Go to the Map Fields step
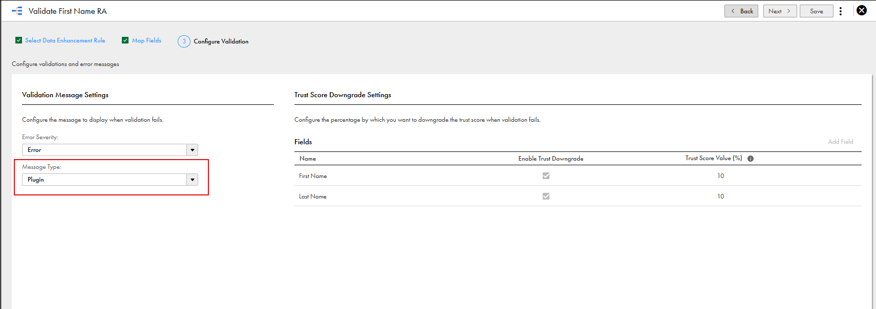Viewport: 876px width, 309px height. point(146,40)
